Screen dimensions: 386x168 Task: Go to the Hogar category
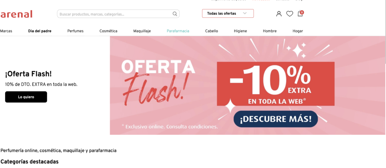pos(298,31)
